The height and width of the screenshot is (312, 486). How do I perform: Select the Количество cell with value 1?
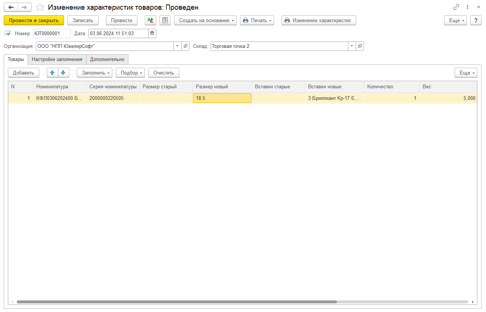(392, 98)
